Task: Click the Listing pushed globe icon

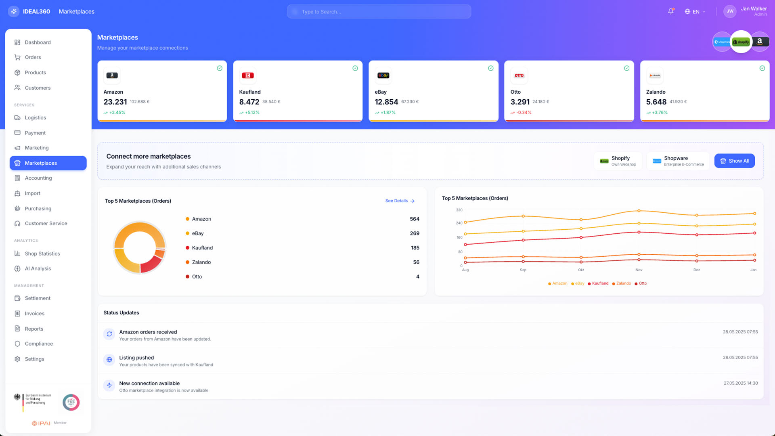Action: click(109, 360)
